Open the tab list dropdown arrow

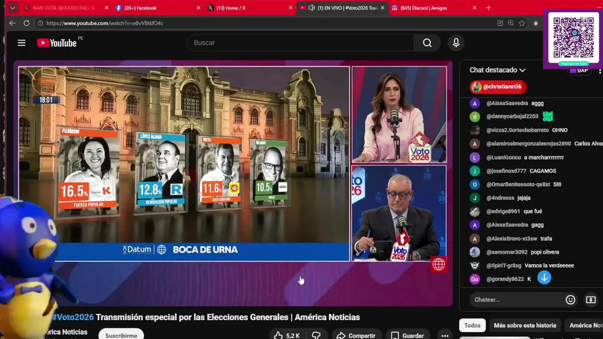pyautogui.click(x=12, y=8)
